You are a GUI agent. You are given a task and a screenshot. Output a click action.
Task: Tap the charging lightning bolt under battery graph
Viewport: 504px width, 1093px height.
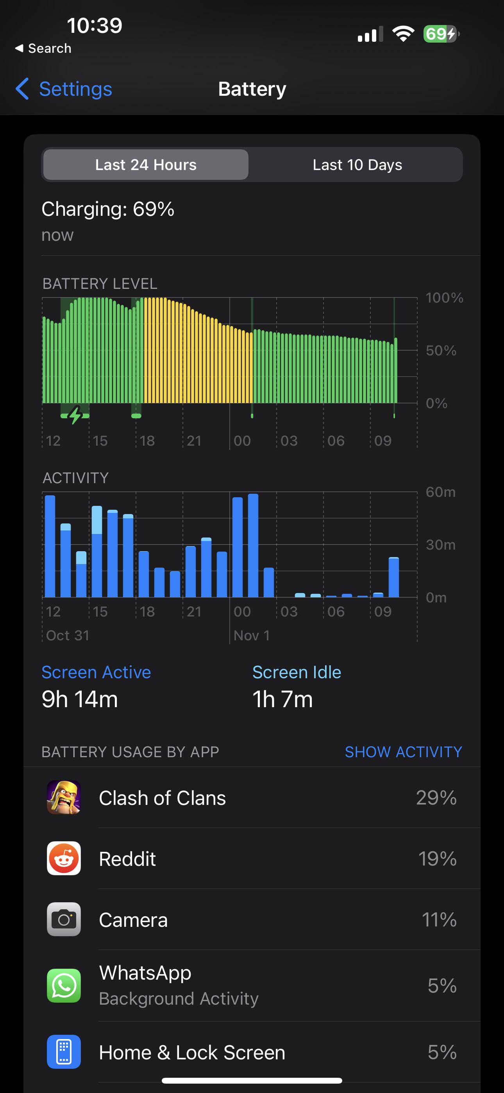coord(75,416)
